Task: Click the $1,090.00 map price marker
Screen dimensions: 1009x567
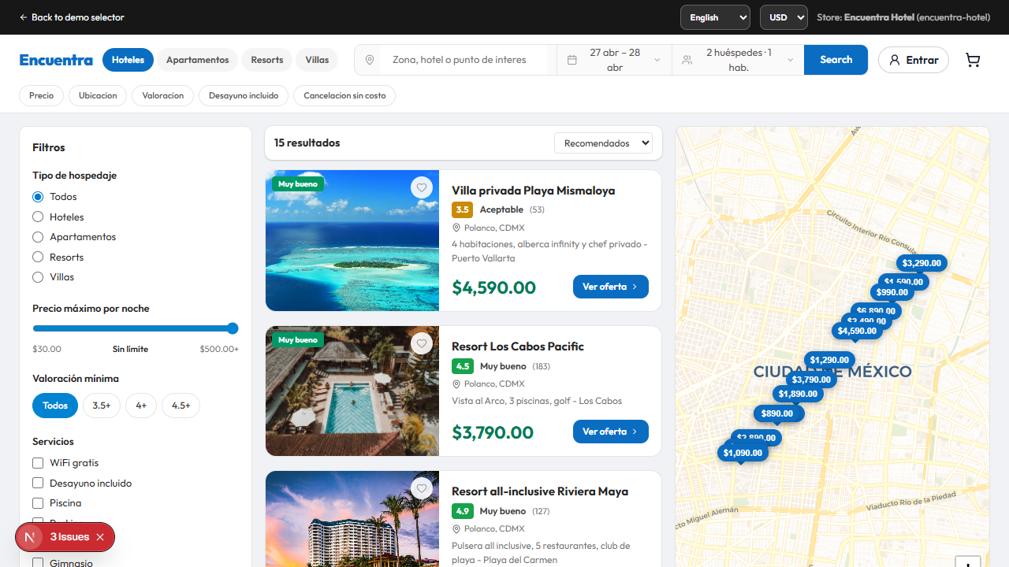Action: [x=743, y=453]
